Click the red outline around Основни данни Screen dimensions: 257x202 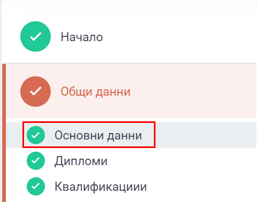tap(89, 122)
